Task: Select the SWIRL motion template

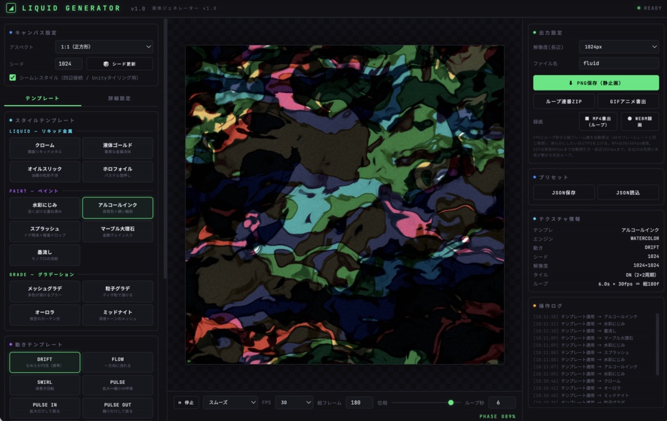Action: [x=45, y=385]
